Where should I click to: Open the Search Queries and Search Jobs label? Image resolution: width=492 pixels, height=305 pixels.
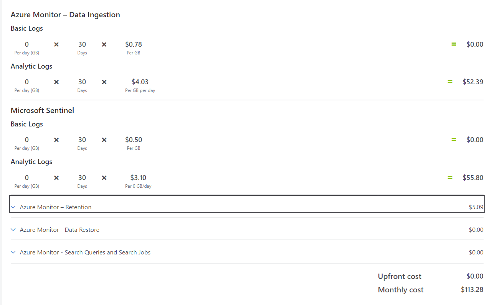[85, 252]
